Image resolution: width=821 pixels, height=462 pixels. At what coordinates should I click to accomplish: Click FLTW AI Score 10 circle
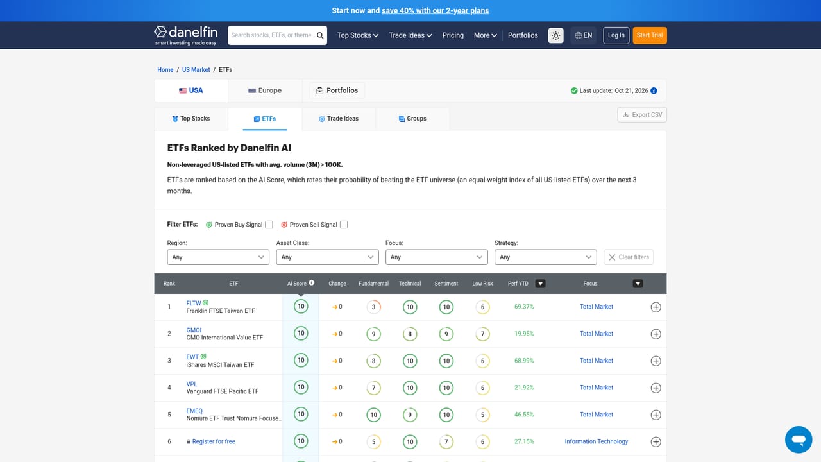pos(301,307)
